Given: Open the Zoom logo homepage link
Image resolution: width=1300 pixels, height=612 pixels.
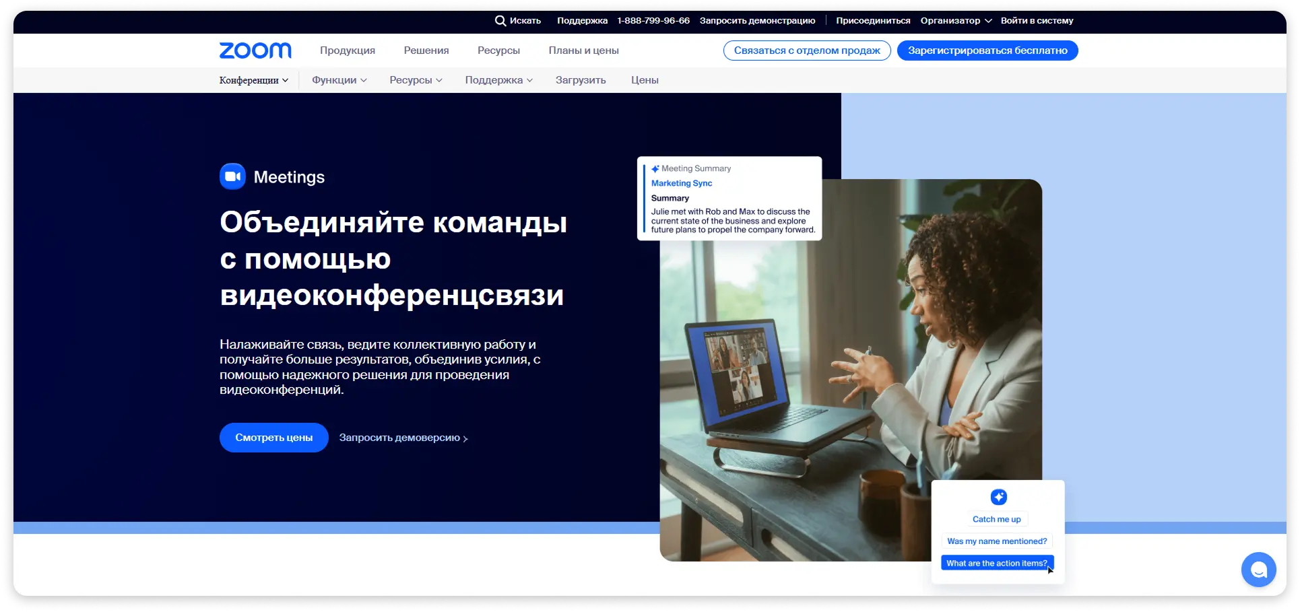Looking at the screenshot, I should pos(255,50).
